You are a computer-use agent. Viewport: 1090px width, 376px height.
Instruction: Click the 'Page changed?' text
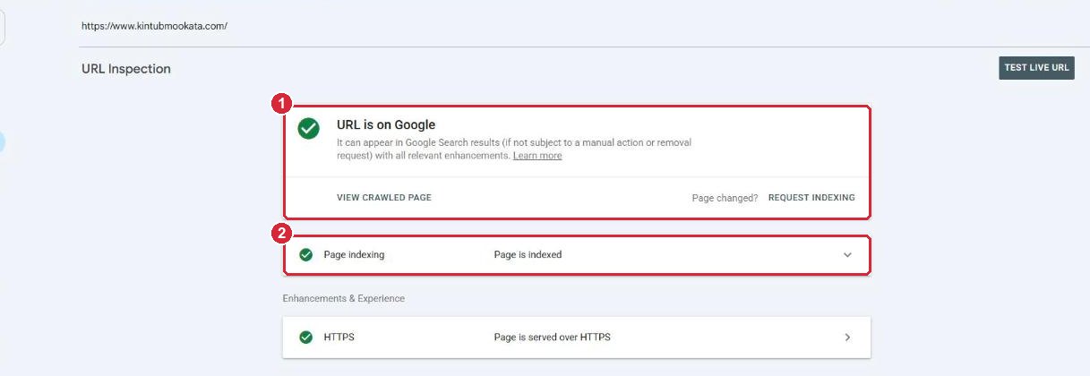[x=725, y=198]
